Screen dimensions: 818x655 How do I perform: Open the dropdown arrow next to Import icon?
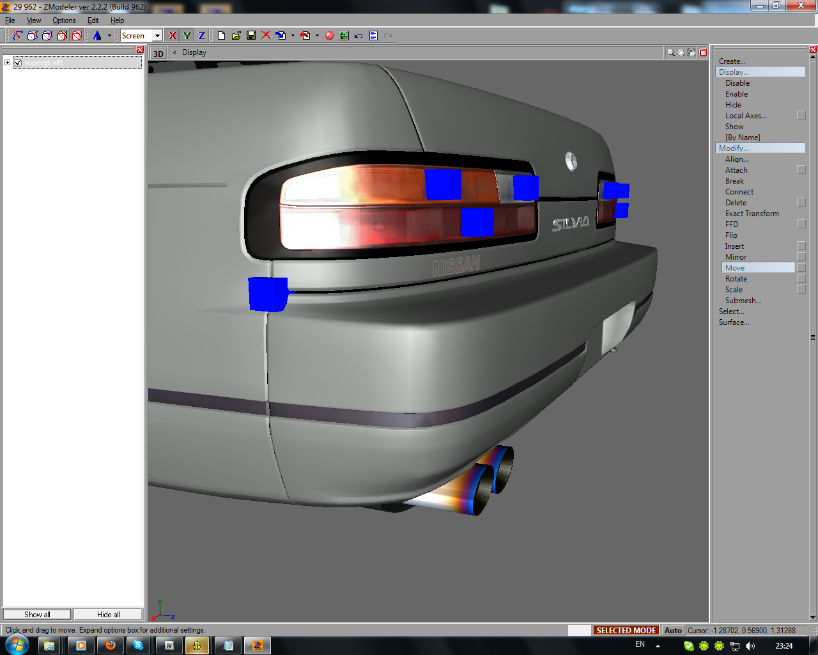pos(293,36)
